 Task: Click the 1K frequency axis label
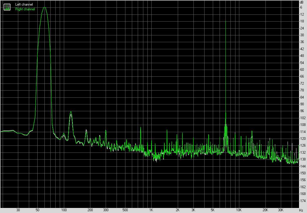151,210
